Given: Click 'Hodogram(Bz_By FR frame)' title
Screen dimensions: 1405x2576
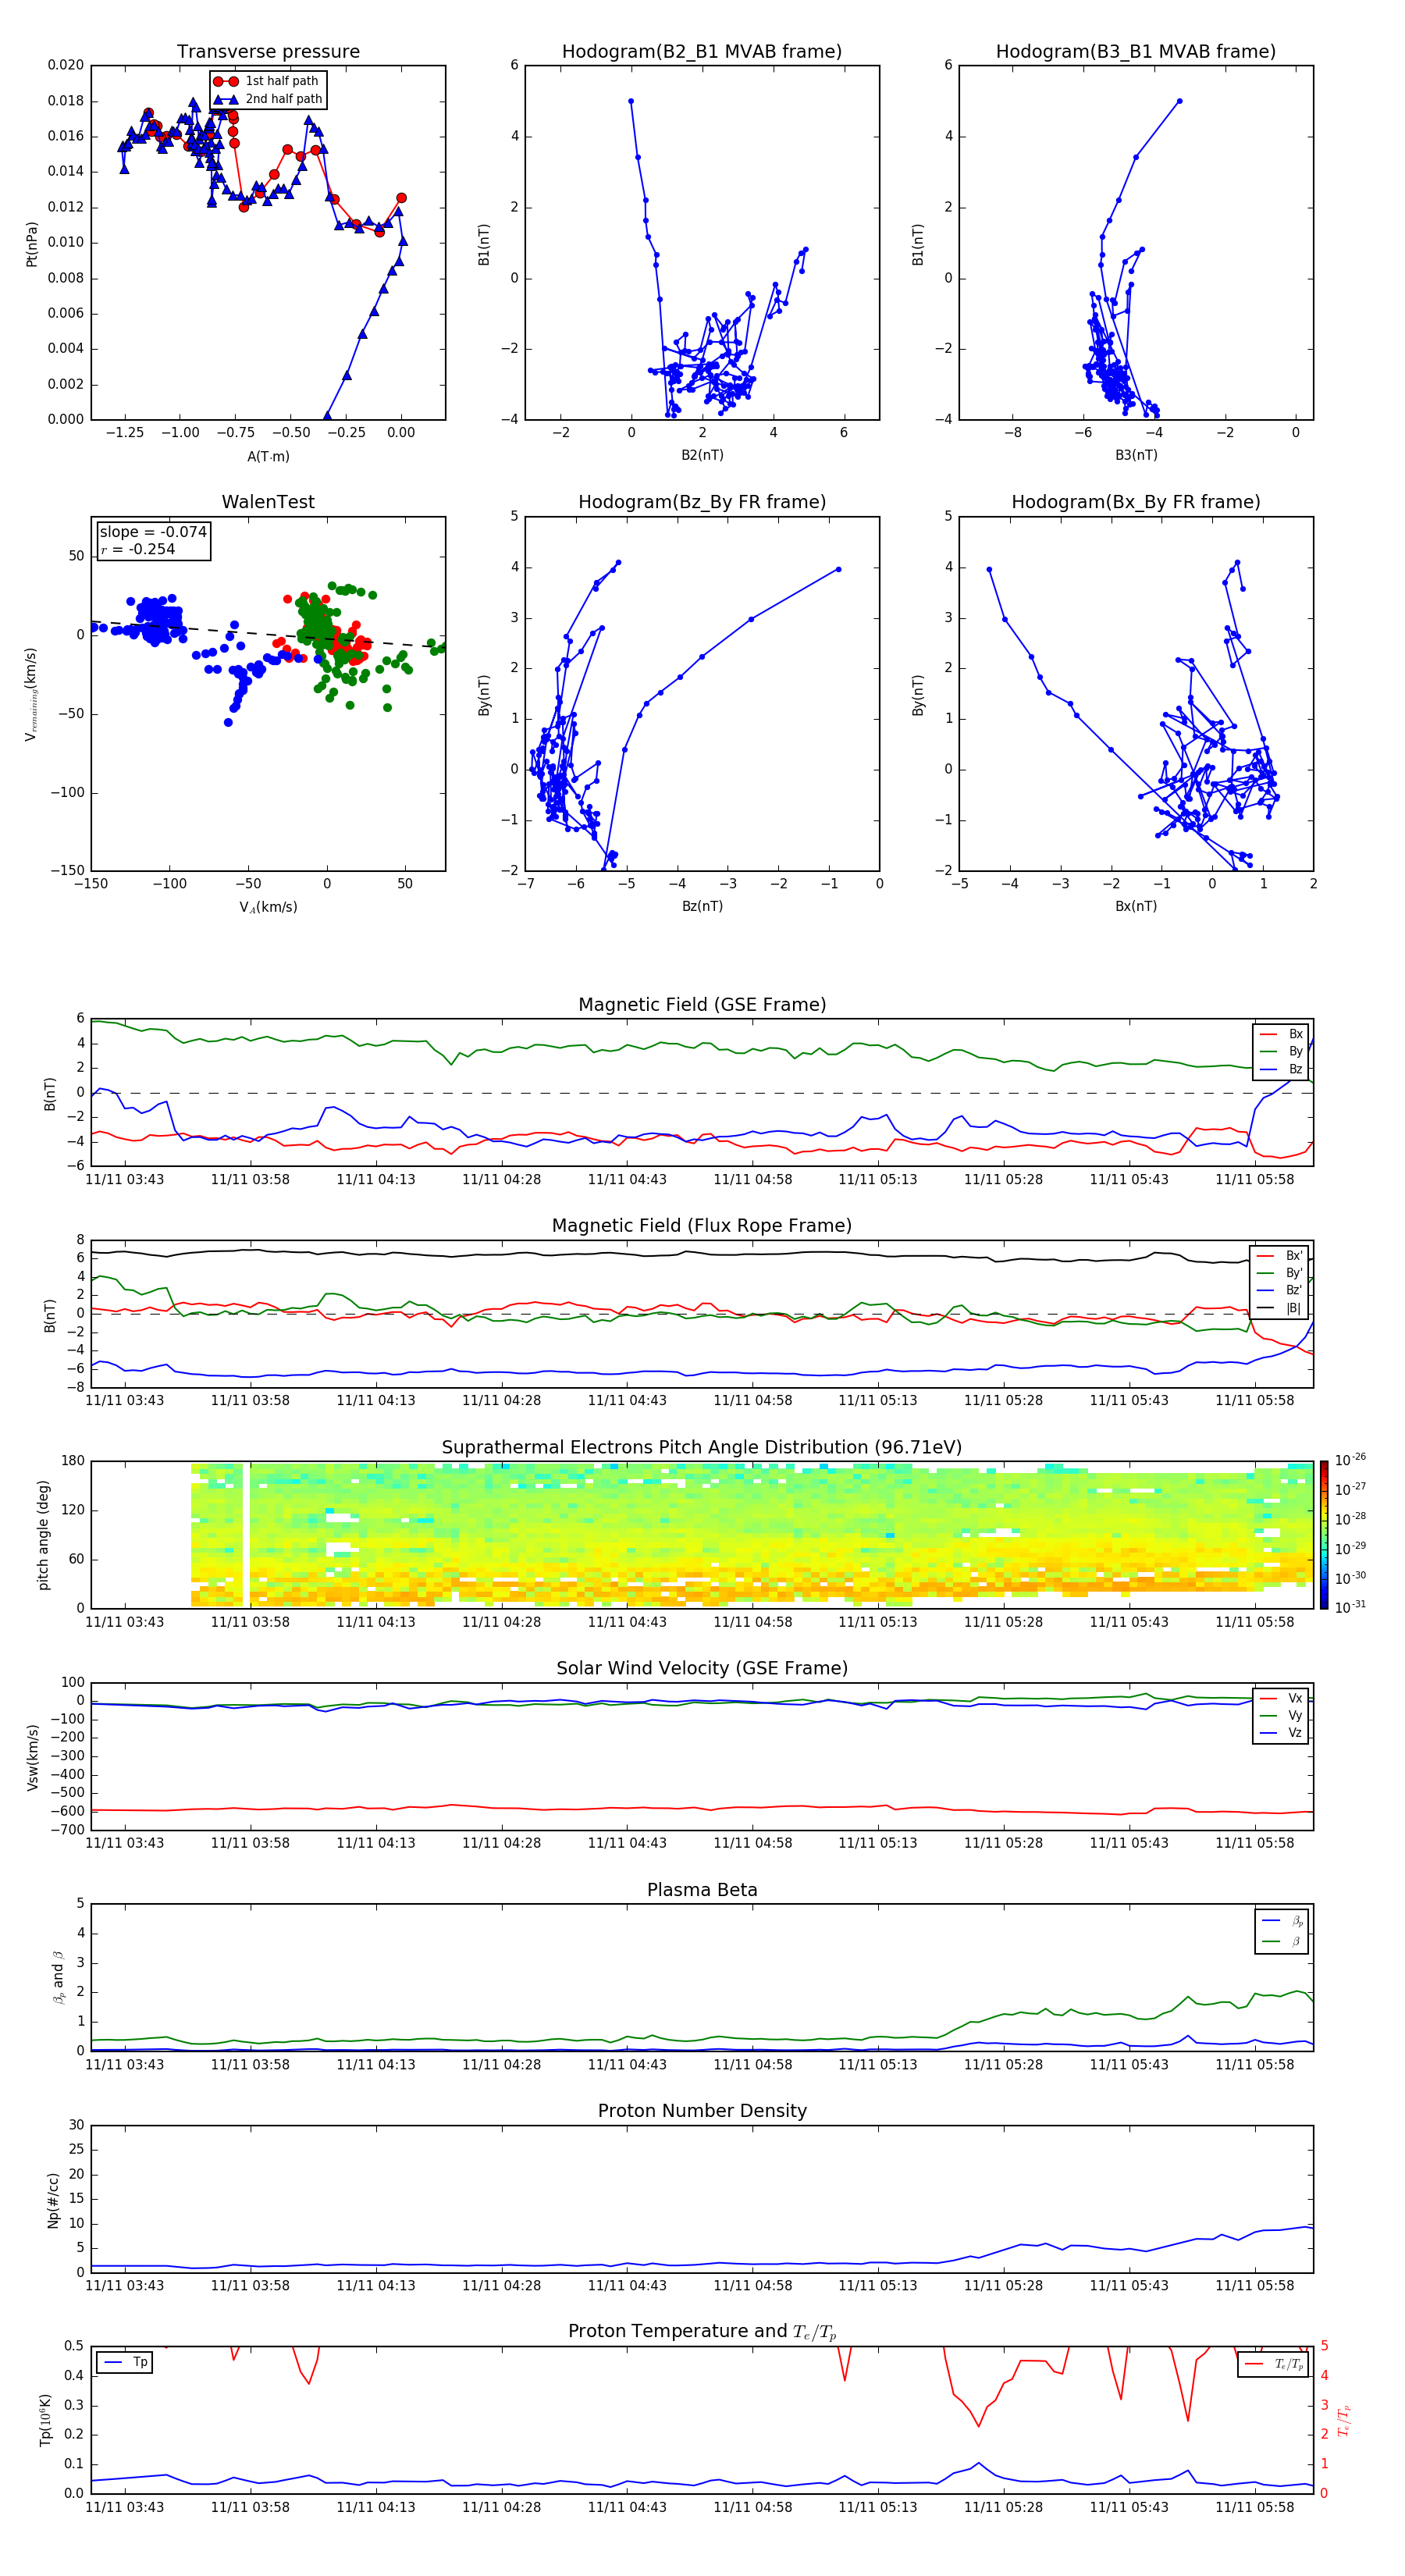Looking at the screenshot, I should [702, 502].
